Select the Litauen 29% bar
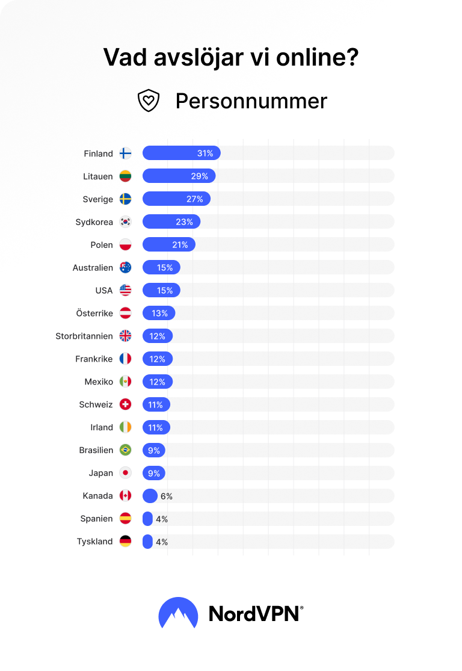462x671 pixels. point(179,176)
